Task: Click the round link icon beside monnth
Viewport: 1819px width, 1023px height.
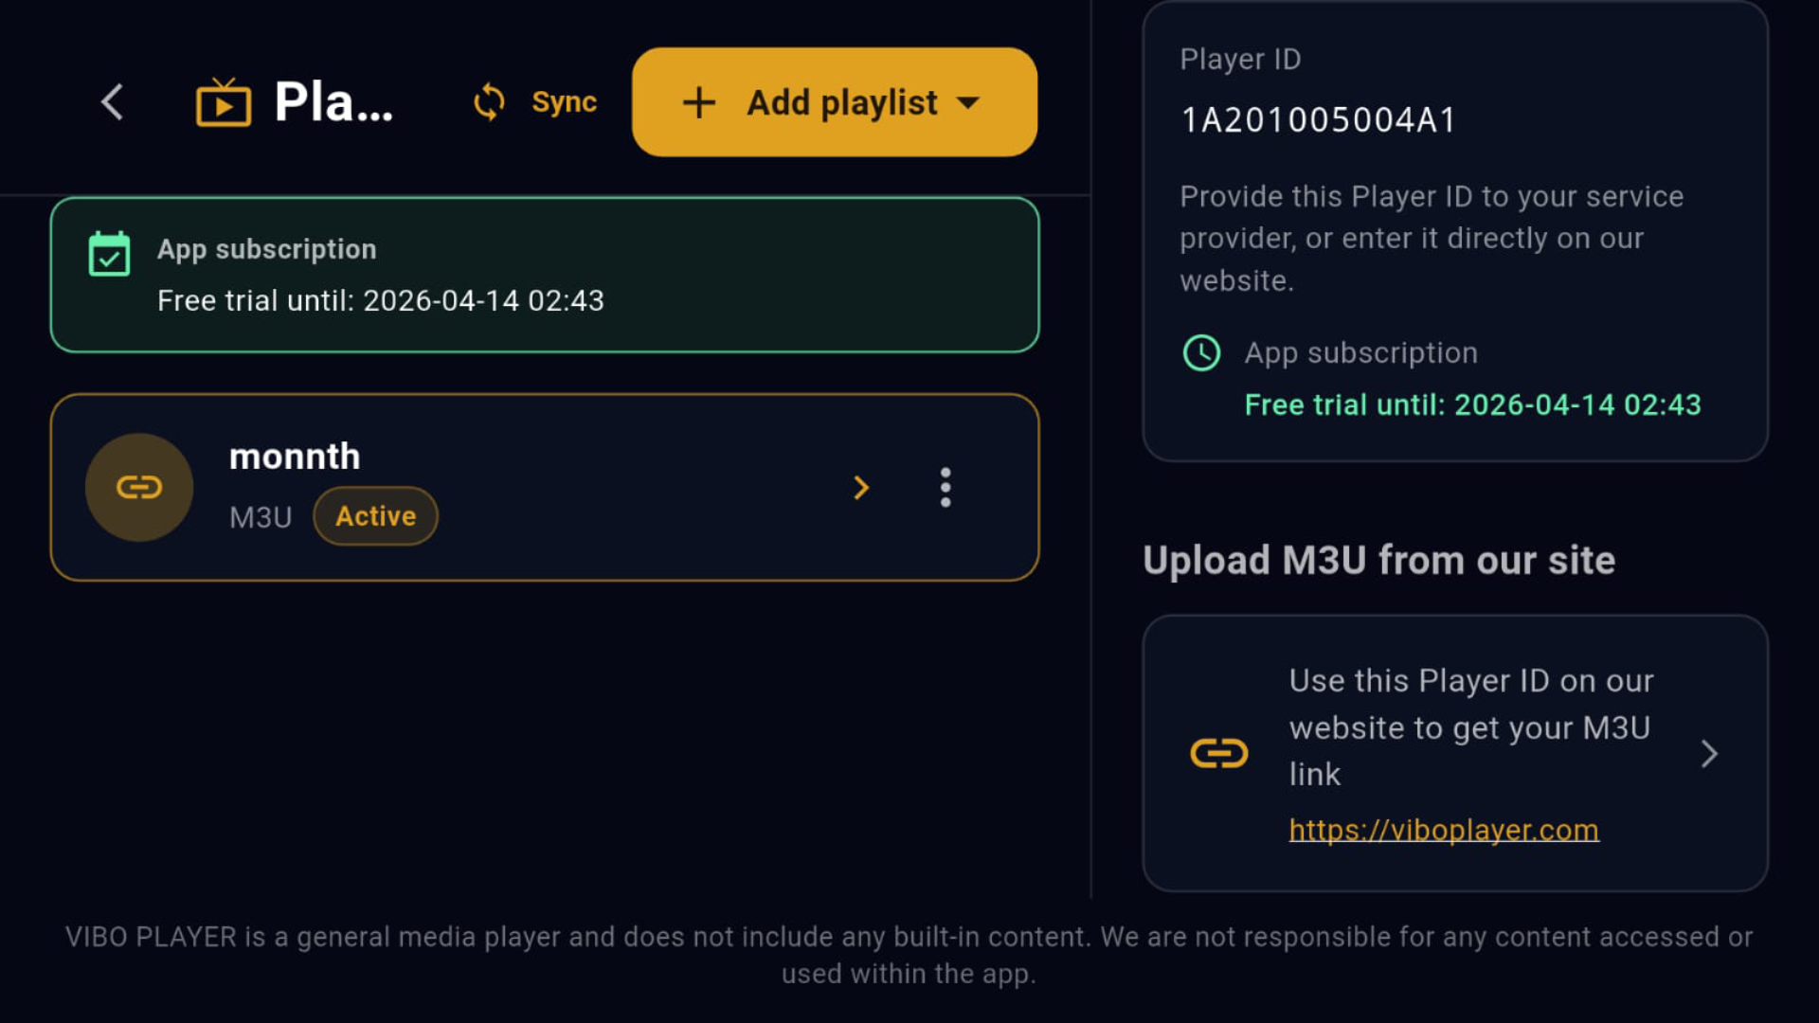Action: click(x=139, y=488)
